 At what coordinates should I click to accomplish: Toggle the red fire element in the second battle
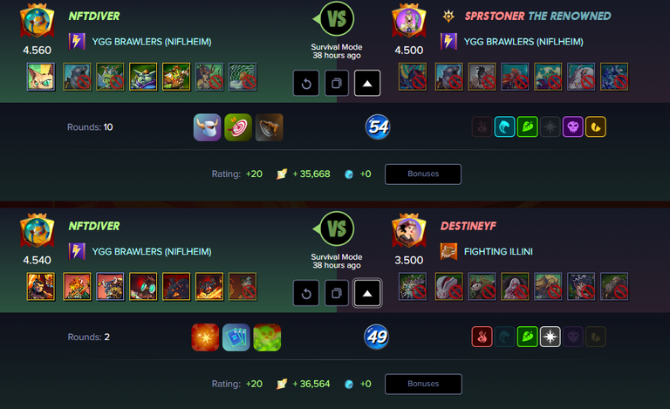coord(482,337)
